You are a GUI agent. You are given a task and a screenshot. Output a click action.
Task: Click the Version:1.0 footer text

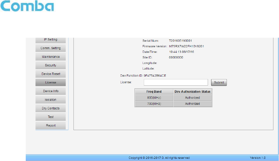pos(258,158)
